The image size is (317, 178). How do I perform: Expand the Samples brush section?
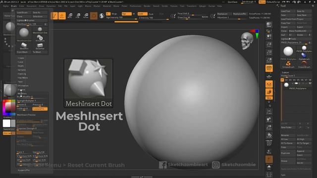[x=22, y=70]
